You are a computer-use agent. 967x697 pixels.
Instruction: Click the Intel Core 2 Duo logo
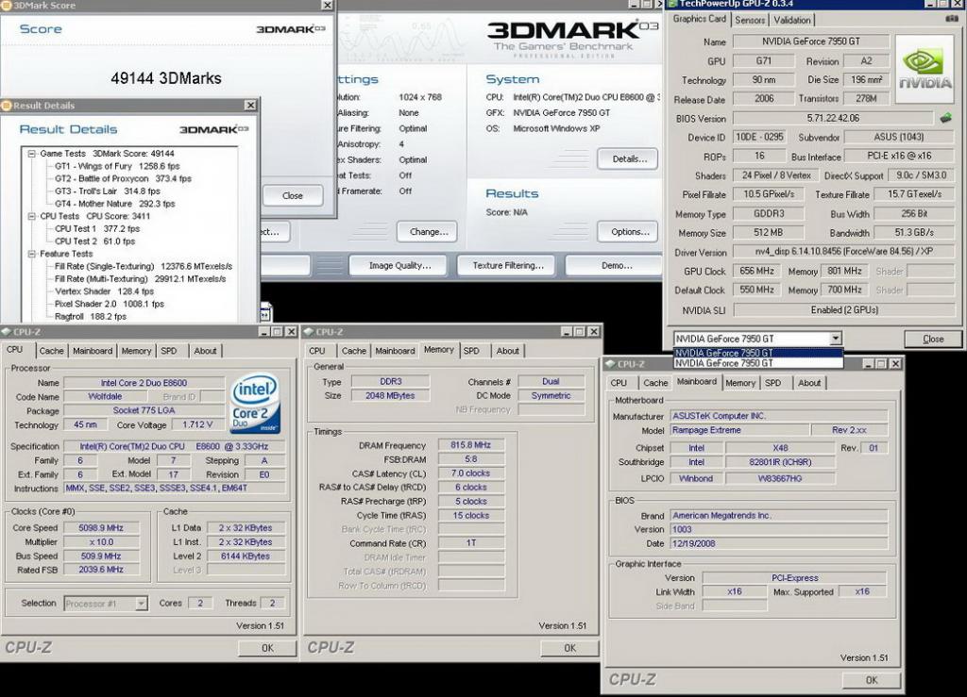pos(255,404)
